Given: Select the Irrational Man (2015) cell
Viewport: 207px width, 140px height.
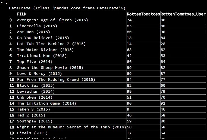Looking at the screenshot, I should click(72, 56).
